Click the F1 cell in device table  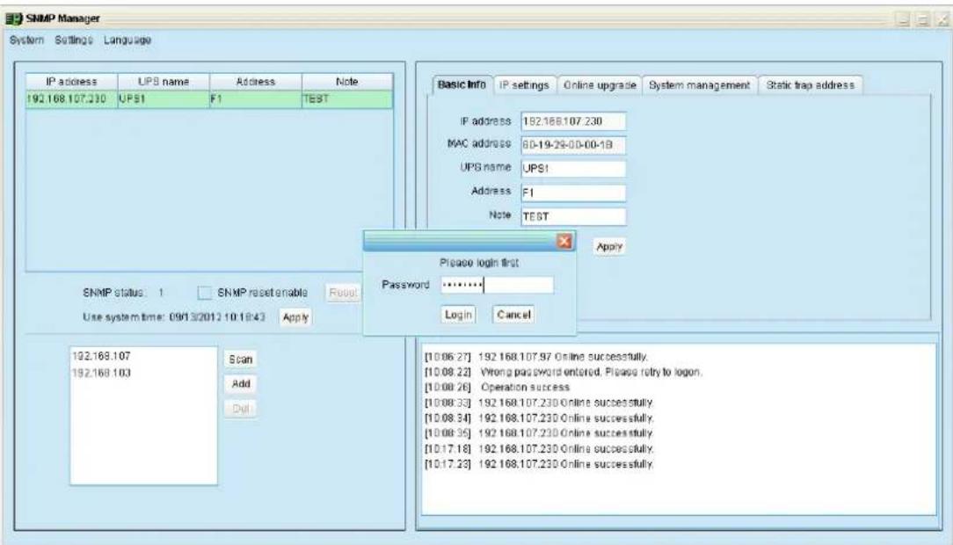click(x=255, y=99)
